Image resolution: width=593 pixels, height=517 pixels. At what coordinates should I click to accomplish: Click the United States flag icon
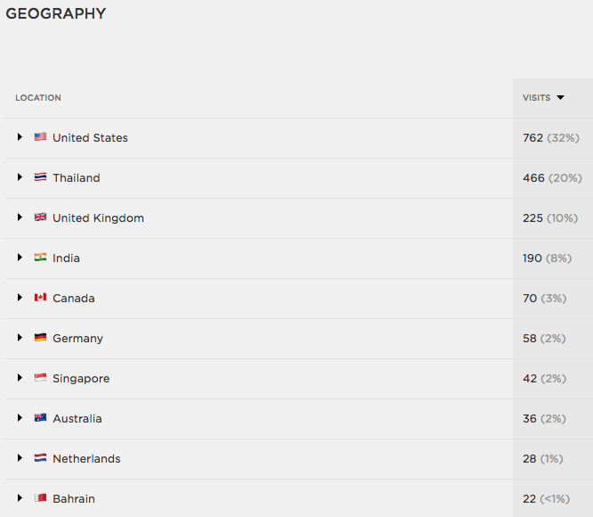pyautogui.click(x=40, y=136)
